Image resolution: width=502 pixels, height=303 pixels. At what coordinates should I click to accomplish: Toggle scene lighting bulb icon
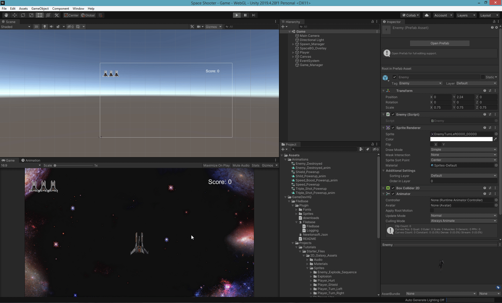pyautogui.click(x=44, y=27)
